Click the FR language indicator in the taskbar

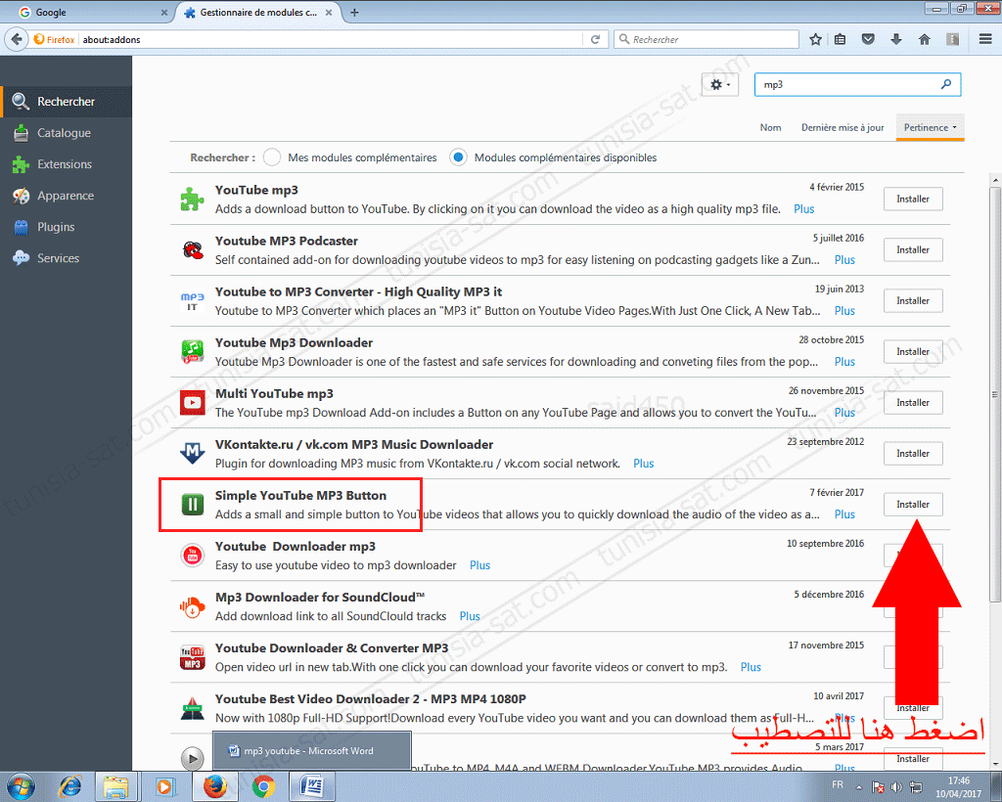click(838, 784)
